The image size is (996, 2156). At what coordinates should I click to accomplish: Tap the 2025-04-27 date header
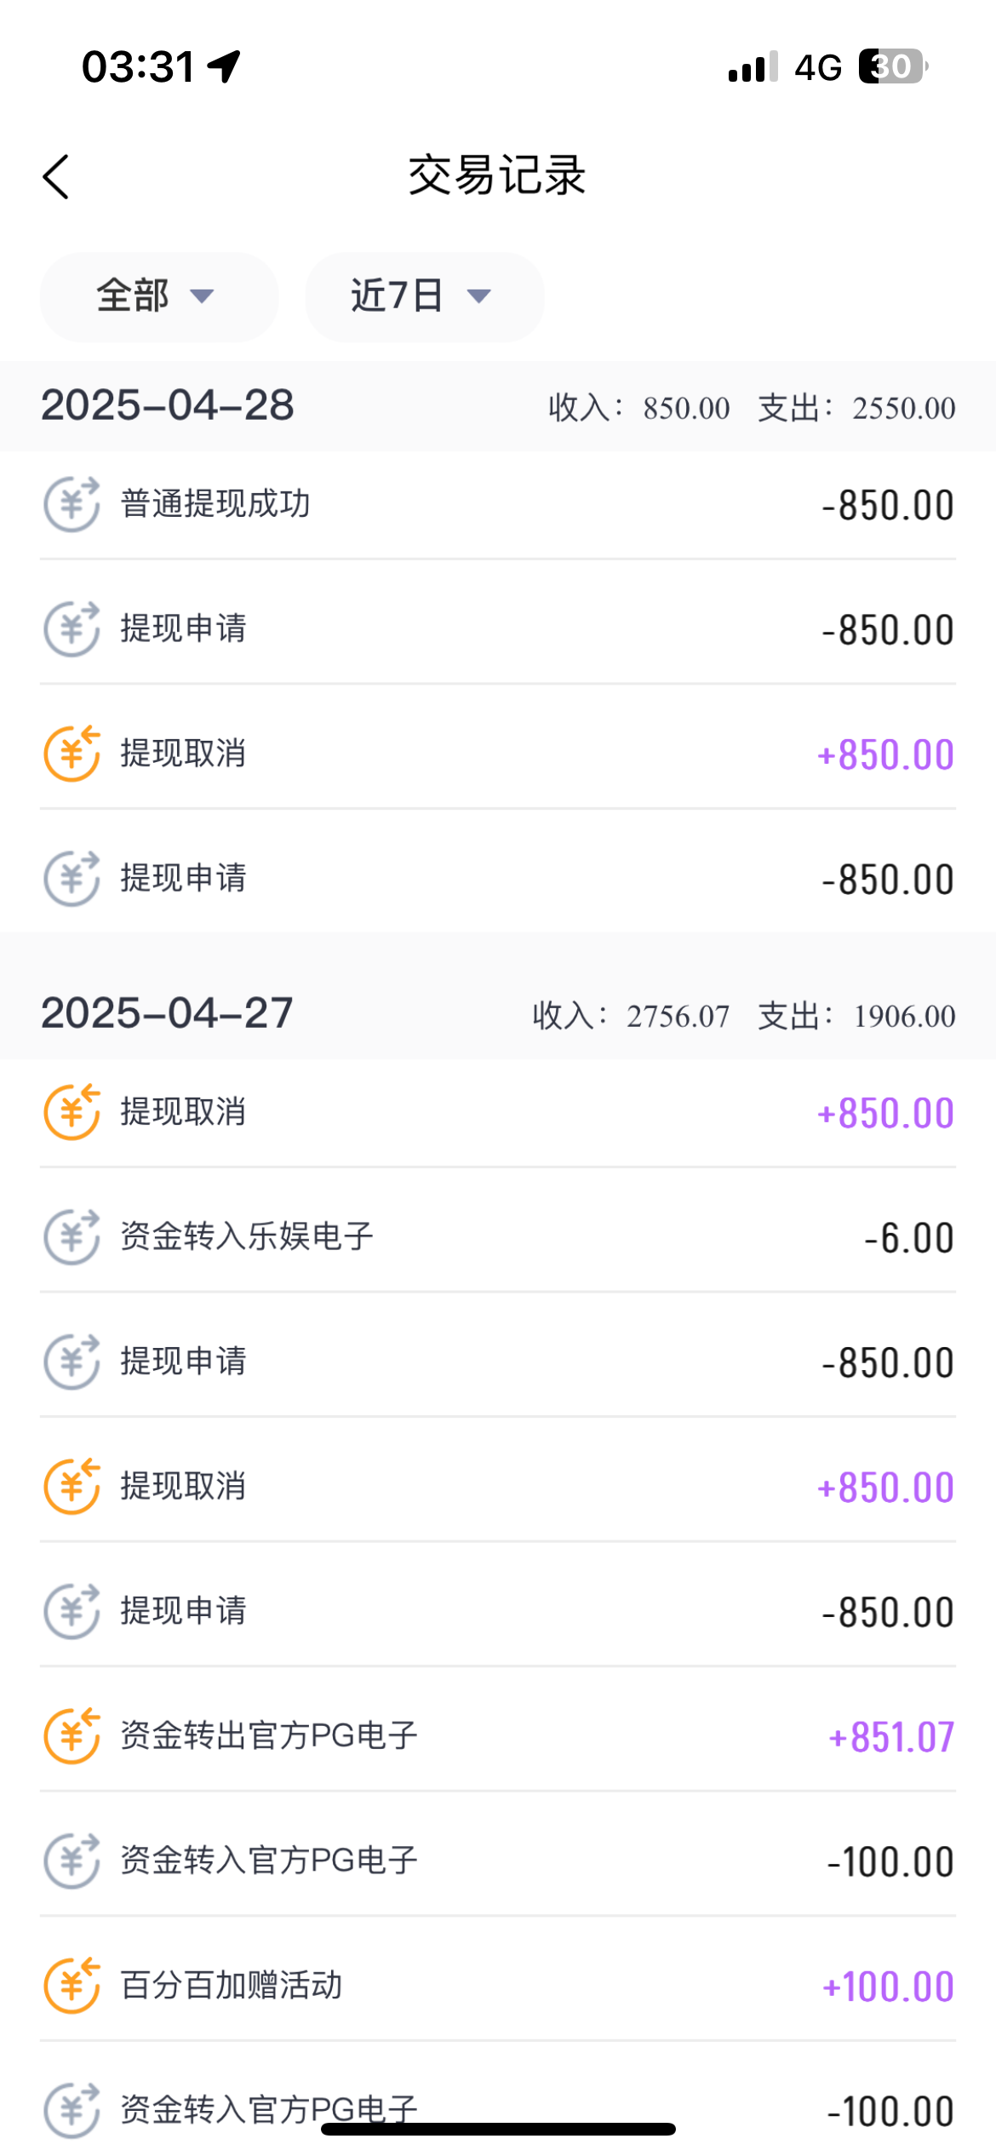click(167, 1014)
